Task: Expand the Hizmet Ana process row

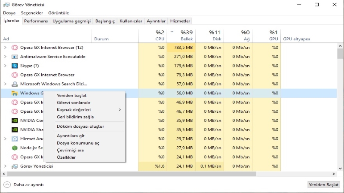Action: tap(5, 139)
